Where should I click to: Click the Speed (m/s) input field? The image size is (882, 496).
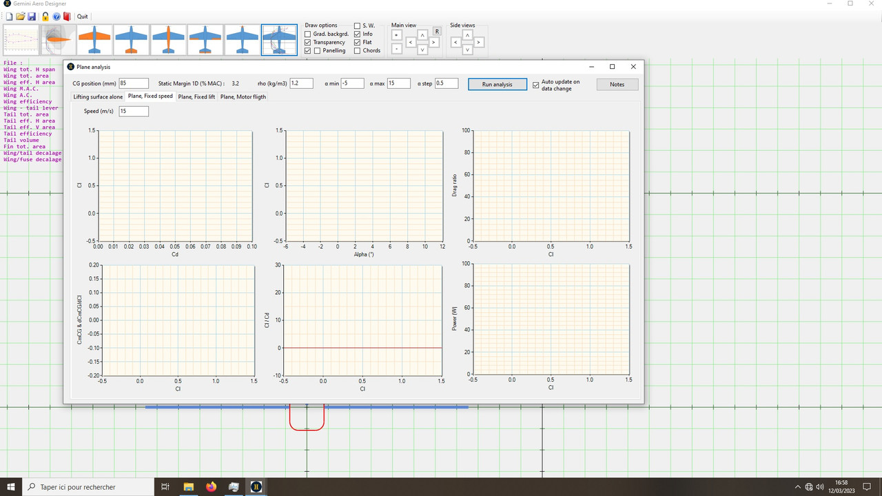click(134, 111)
